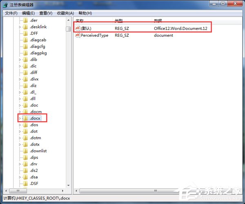This screenshot has height=204, width=245.
Task: Select the PerceivedType value name
Action: [95, 35]
